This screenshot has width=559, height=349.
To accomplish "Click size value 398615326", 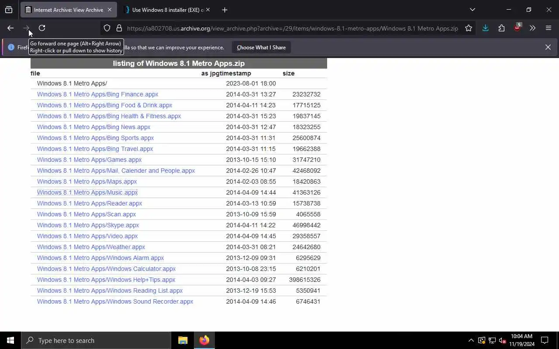I will click(x=305, y=280).
